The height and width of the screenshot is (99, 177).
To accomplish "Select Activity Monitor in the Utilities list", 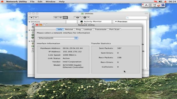I will point(93,21).
